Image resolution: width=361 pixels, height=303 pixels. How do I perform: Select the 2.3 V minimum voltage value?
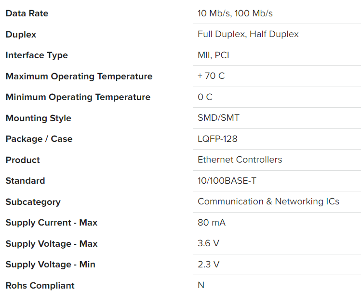(208, 265)
